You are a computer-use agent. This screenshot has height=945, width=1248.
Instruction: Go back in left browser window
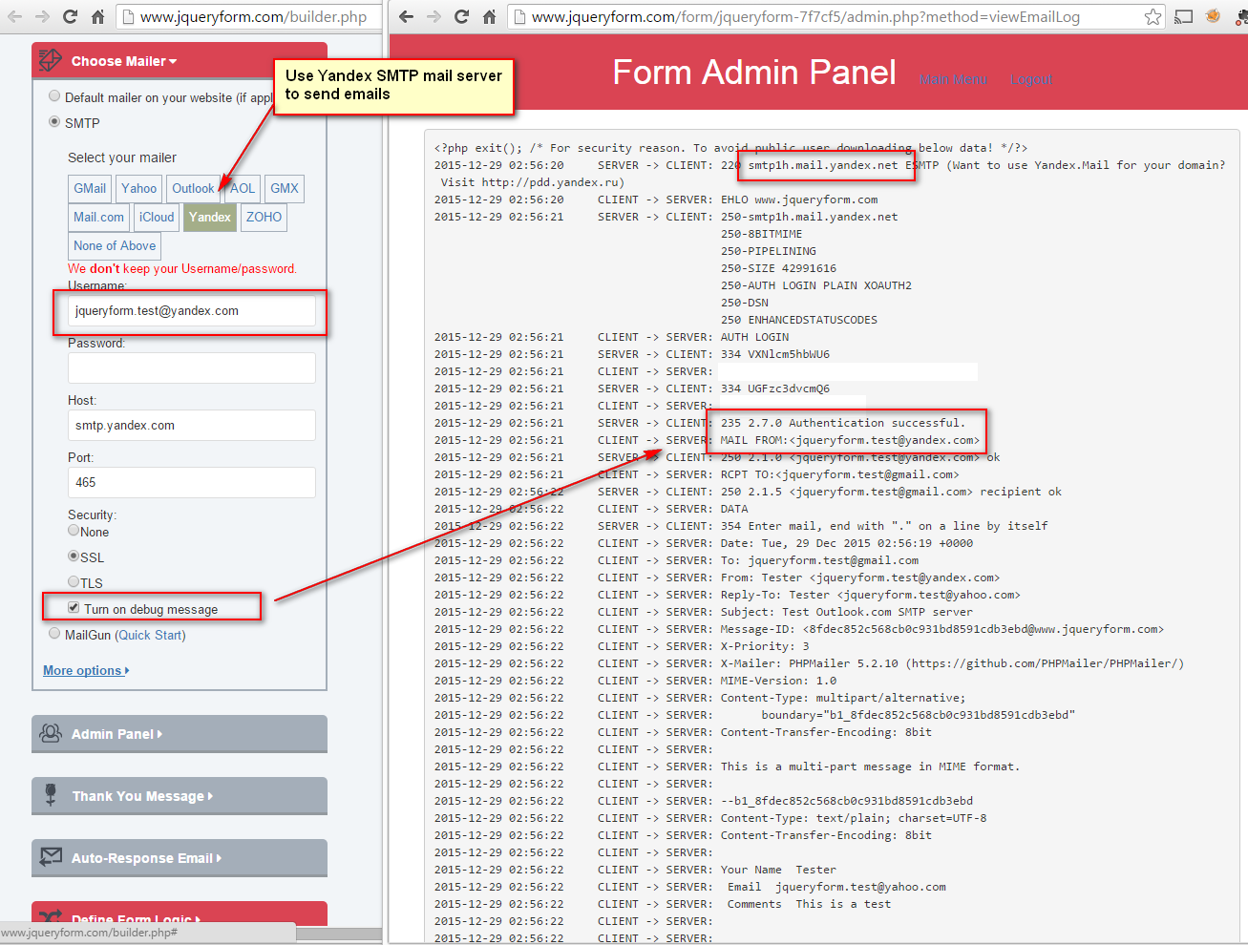click(14, 16)
